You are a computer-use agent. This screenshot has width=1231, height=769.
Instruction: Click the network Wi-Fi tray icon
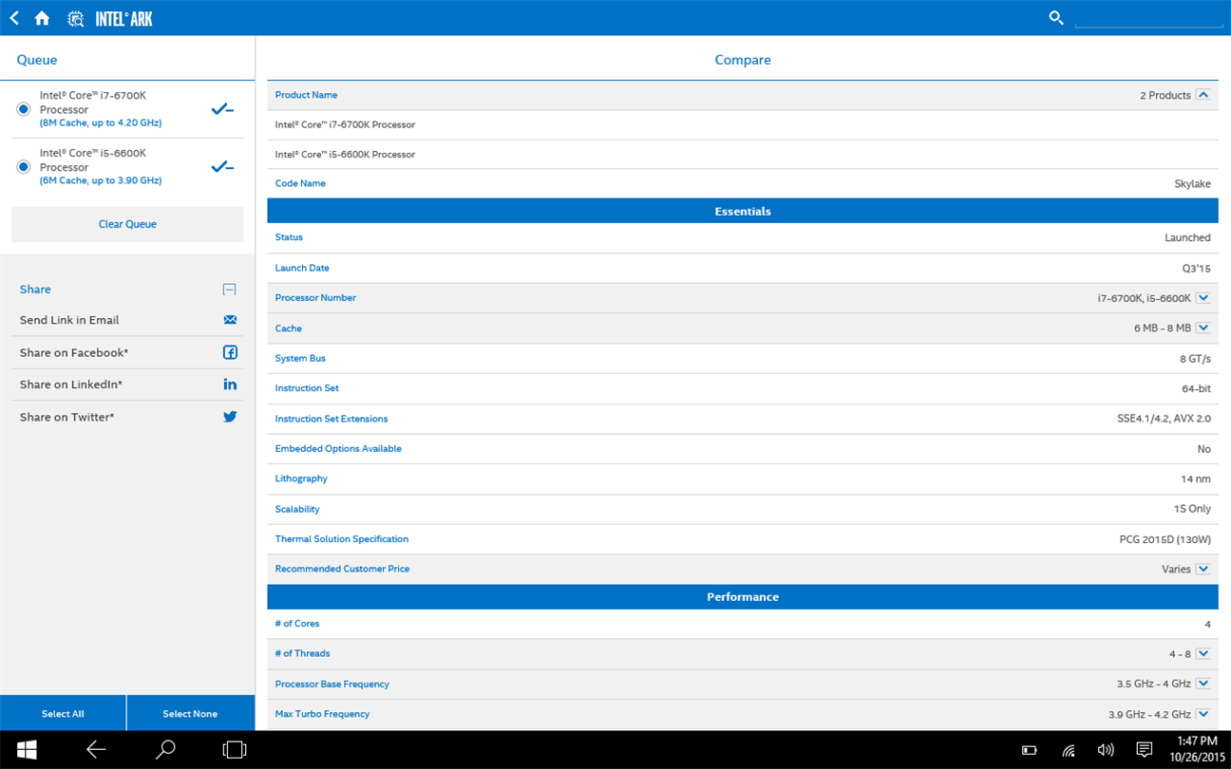[x=1069, y=750]
